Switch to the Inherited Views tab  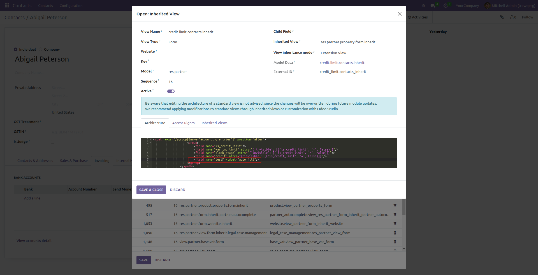[214, 123]
